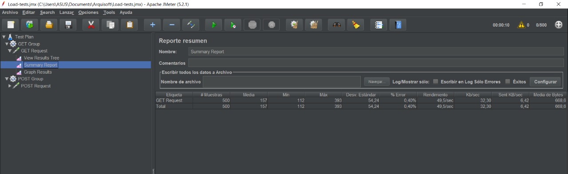Select Test Plan in the tree

(24, 37)
